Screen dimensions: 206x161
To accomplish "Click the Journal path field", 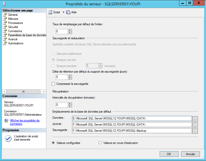I will (132, 125).
